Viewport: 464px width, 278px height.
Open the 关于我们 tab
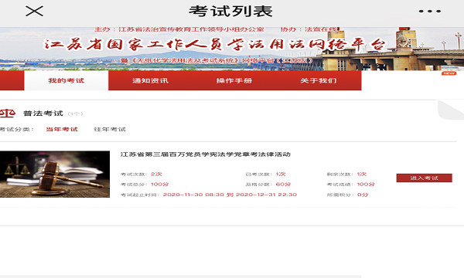319,80
